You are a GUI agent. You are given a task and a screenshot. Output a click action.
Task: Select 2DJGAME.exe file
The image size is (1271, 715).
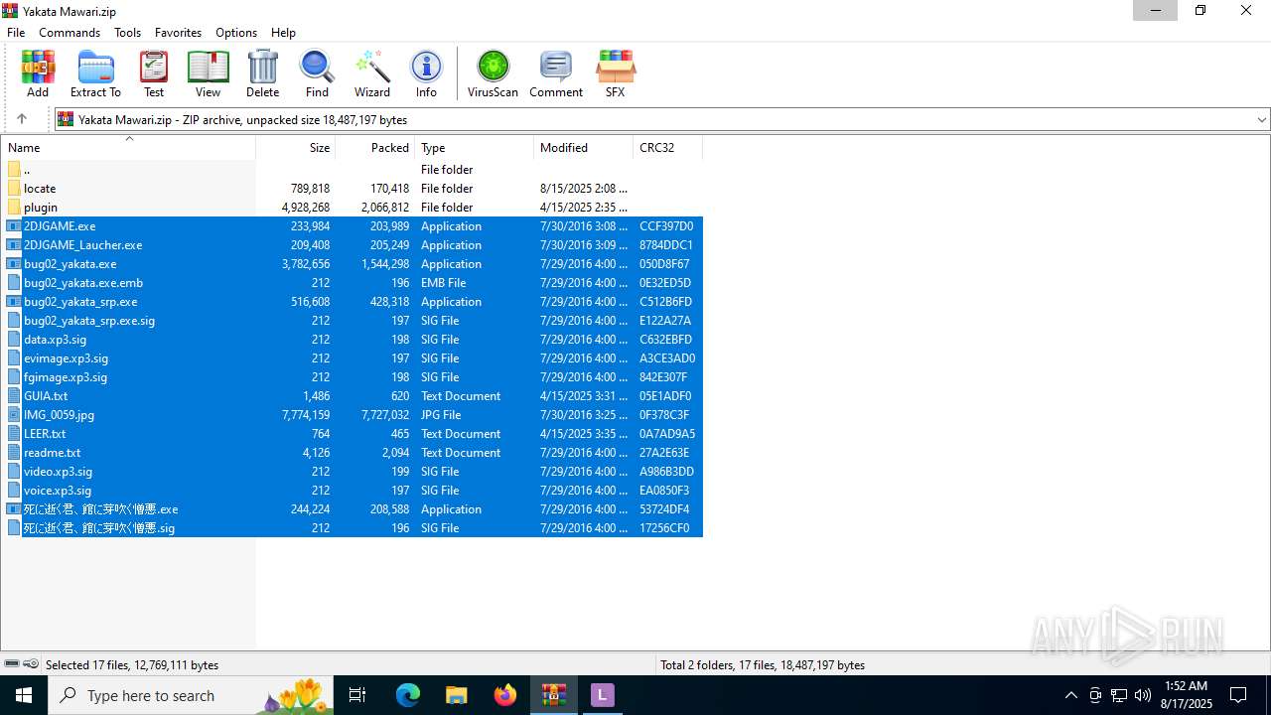click(x=353, y=226)
